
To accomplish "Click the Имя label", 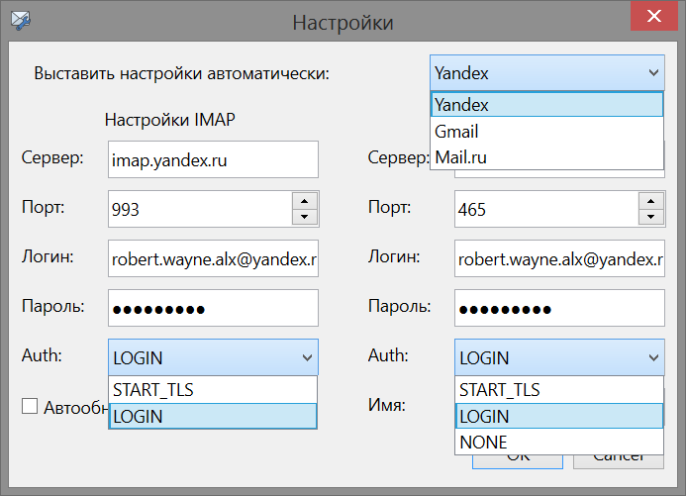I will point(387,405).
